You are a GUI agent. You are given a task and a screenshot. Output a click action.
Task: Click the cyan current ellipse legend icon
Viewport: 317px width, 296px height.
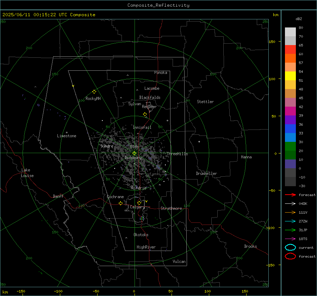[x=290, y=247]
